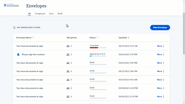The height and width of the screenshot is (104, 185).
Task: Click the 06/21/2023 9:13 AM date
Action: pos(128,80)
